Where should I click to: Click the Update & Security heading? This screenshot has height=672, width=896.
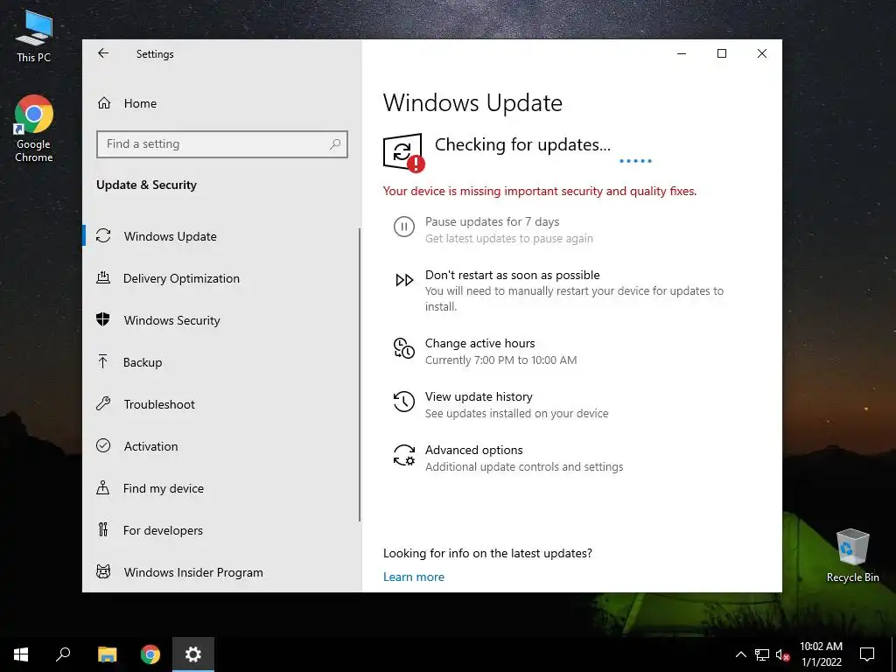coord(146,185)
